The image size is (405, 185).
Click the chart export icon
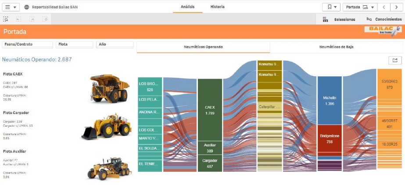394,60
